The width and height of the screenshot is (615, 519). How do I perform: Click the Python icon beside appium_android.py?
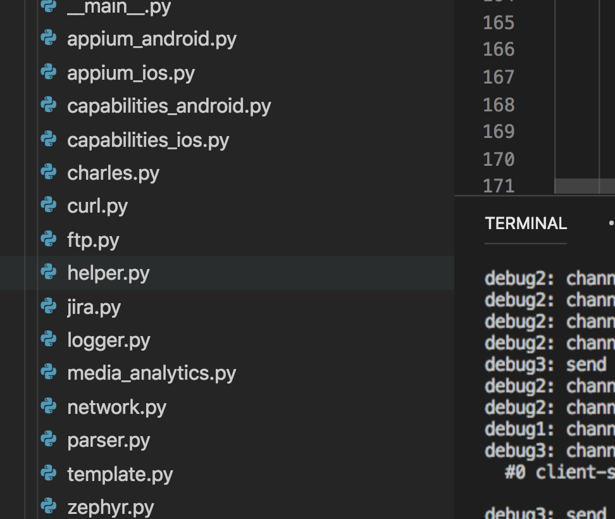[x=49, y=39]
